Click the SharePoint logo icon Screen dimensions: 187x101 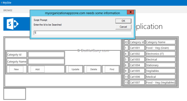click(12, 24)
